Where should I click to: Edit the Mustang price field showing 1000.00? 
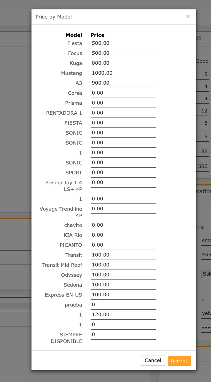[123, 73]
